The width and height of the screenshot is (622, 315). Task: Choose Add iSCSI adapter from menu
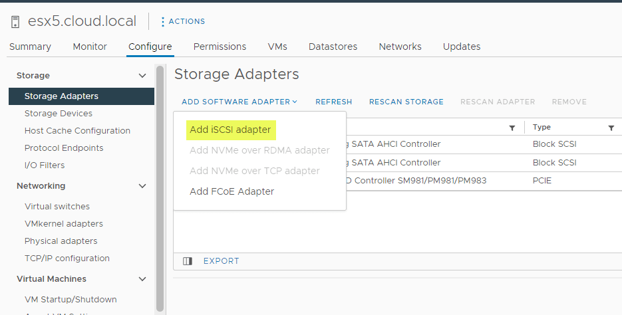230,130
